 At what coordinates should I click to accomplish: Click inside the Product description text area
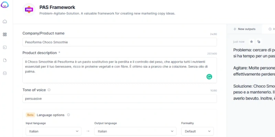coord(120,70)
